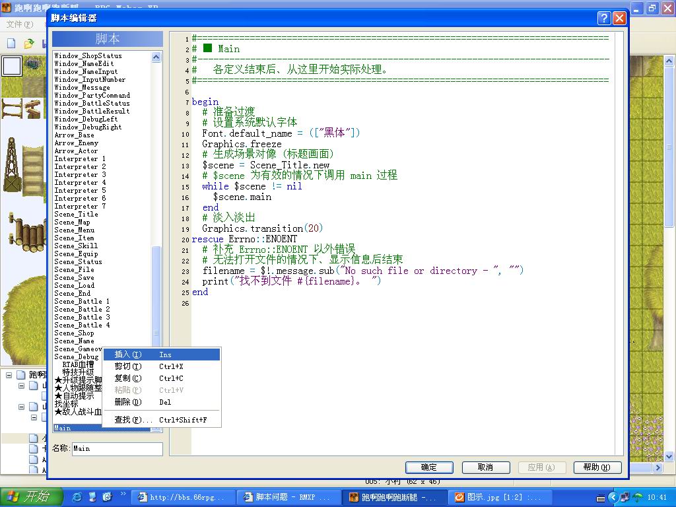Select Interpreter 1 in the script list

click(x=80, y=158)
